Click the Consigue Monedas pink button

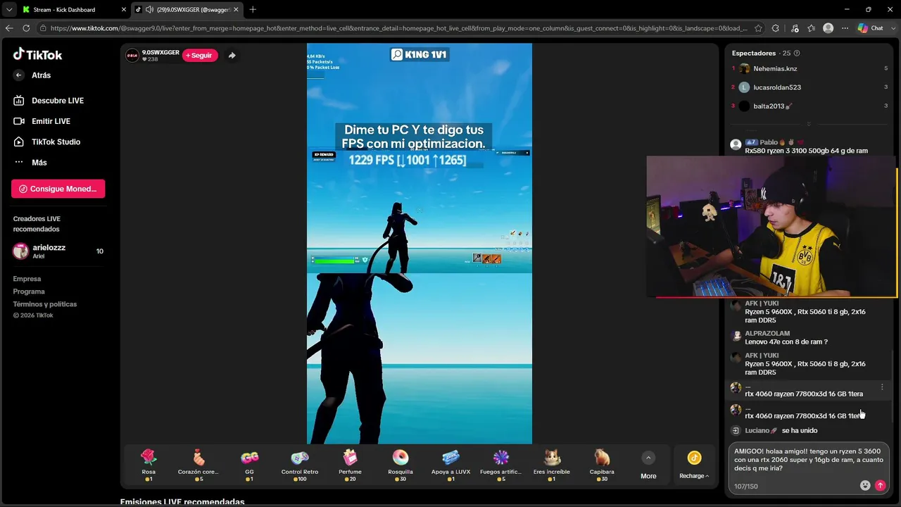(58, 189)
